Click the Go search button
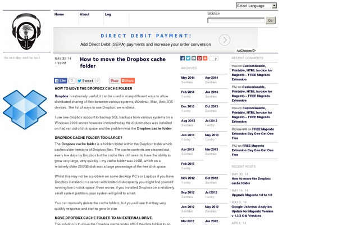Viewport: 337px width, 225px height. [x=270, y=20]
